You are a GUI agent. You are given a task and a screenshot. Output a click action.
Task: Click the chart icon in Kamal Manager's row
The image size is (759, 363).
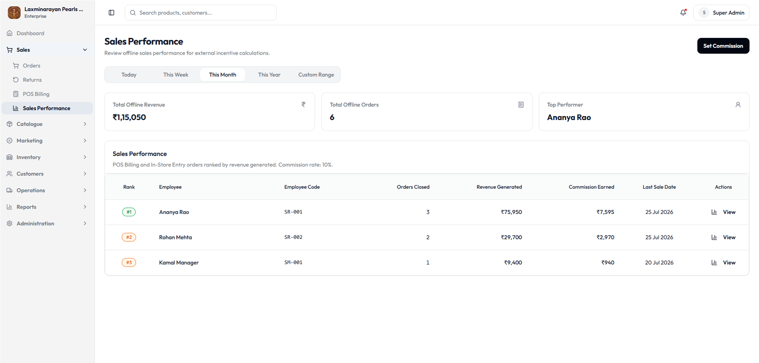pos(714,263)
